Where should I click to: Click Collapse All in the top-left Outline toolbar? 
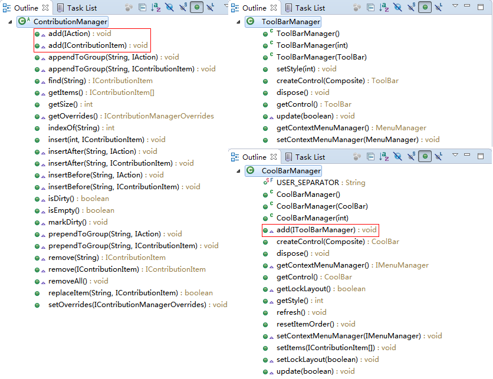142,7
